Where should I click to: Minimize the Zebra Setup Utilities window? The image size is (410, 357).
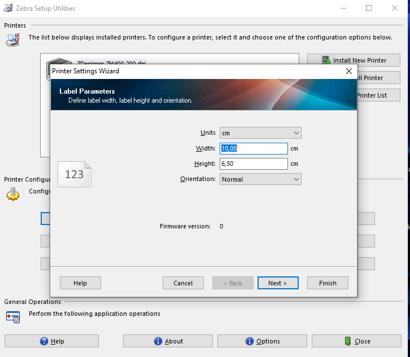click(343, 8)
